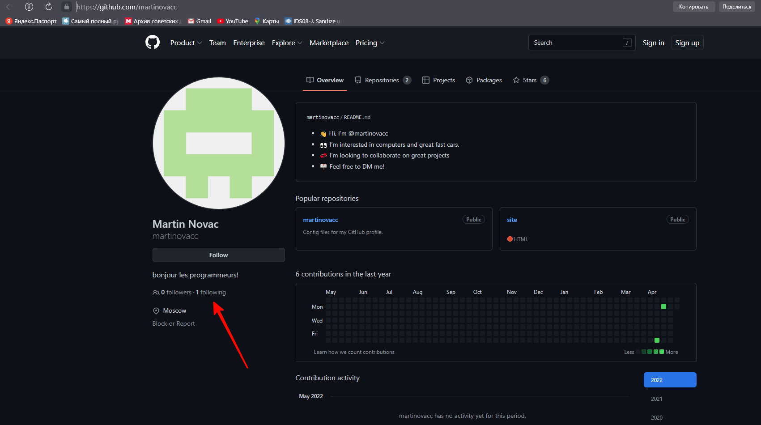Open the YouTube bookmark
The height and width of the screenshot is (425, 761).
(233, 21)
